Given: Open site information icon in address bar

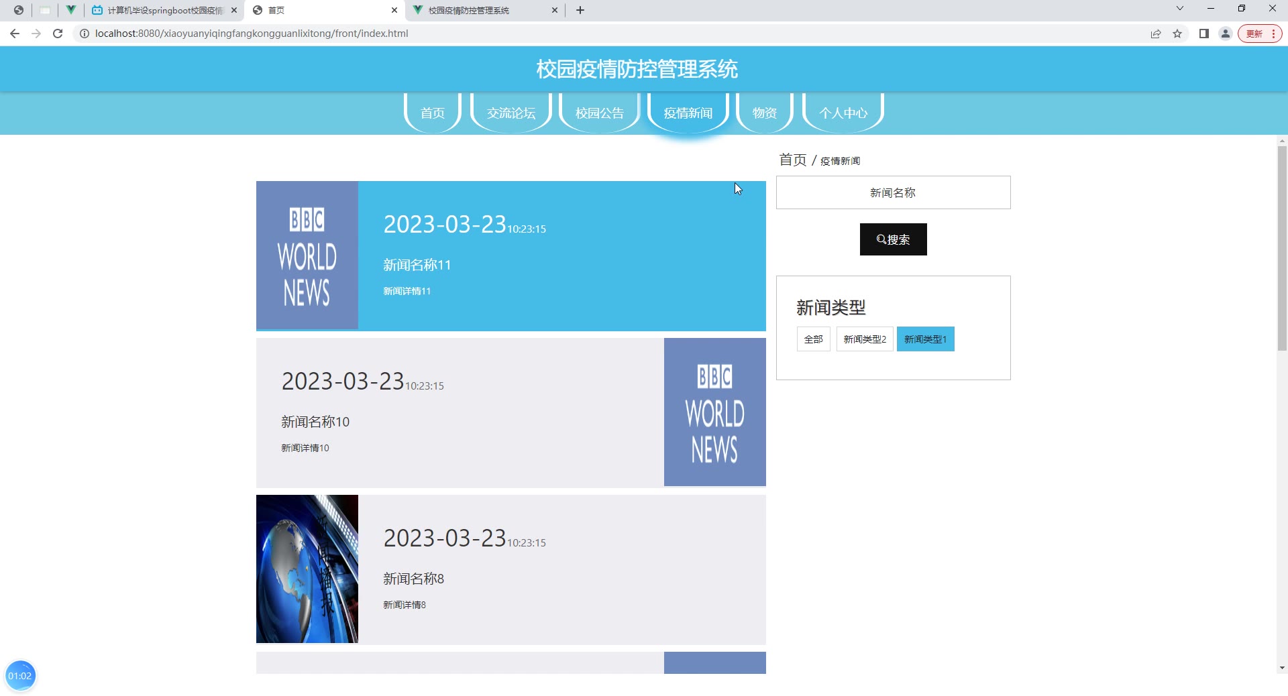Looking at the screenshot, I should [85, 34].
